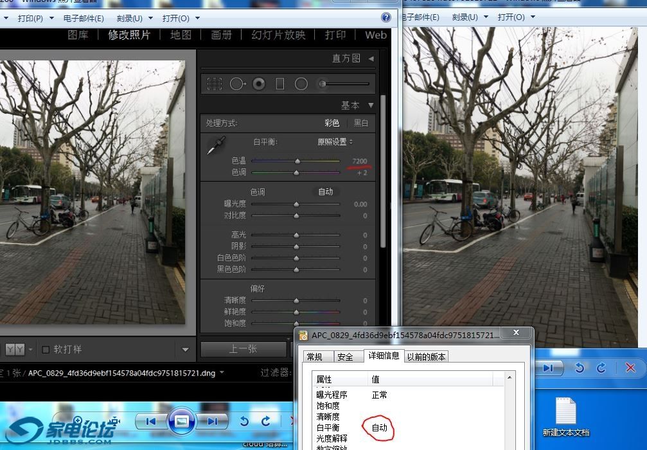
Task: Open the help icon in photo viewer
Action: click(x=386, y=18)
